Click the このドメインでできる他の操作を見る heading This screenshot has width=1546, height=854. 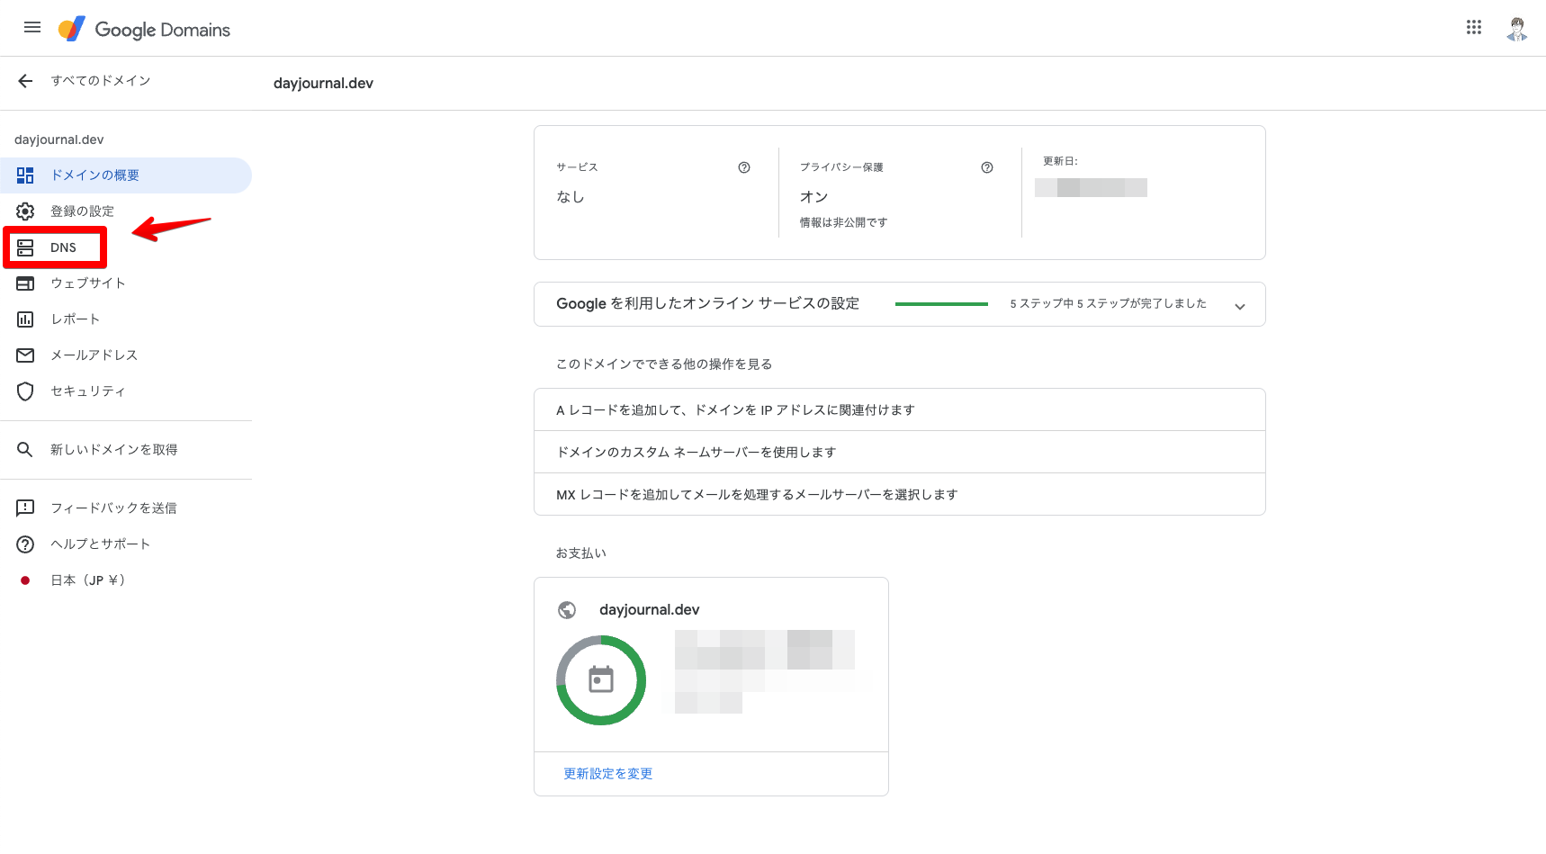(x=664, y=364)
